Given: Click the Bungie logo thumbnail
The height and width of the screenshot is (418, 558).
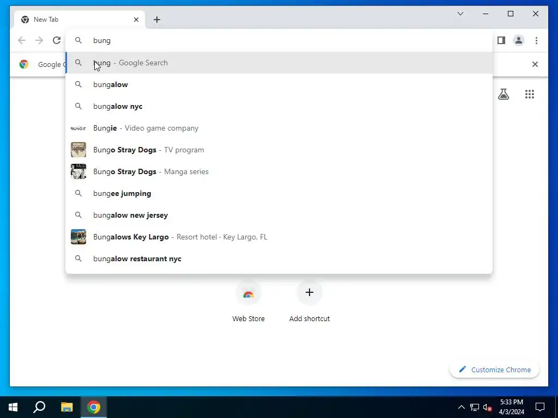Looking at the screenshot, I should (78, 128).
